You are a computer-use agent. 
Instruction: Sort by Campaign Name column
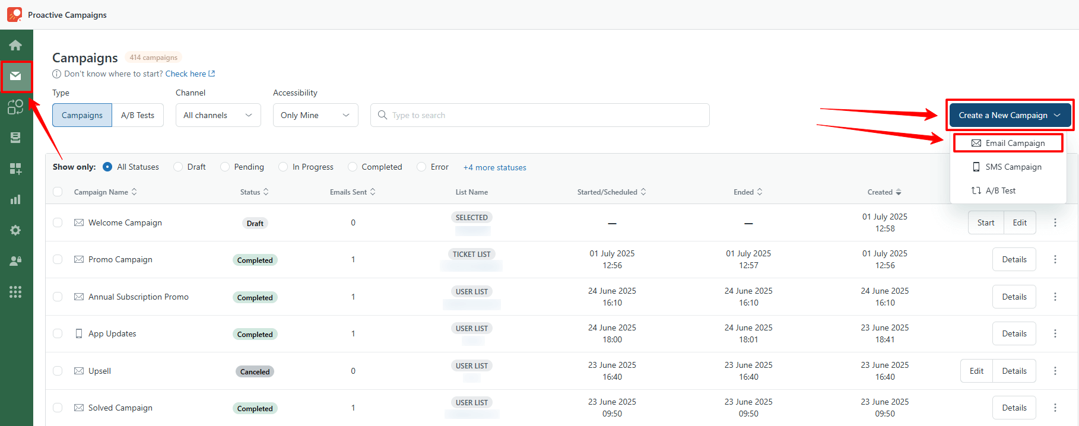pos(105,192)
